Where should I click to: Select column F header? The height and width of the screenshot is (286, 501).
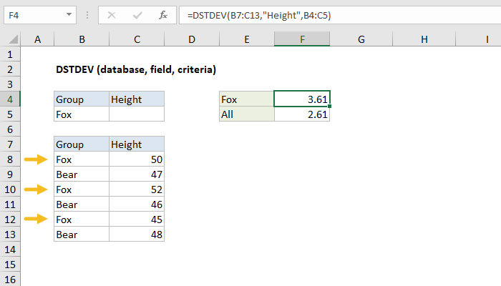[x=302, y=39]
